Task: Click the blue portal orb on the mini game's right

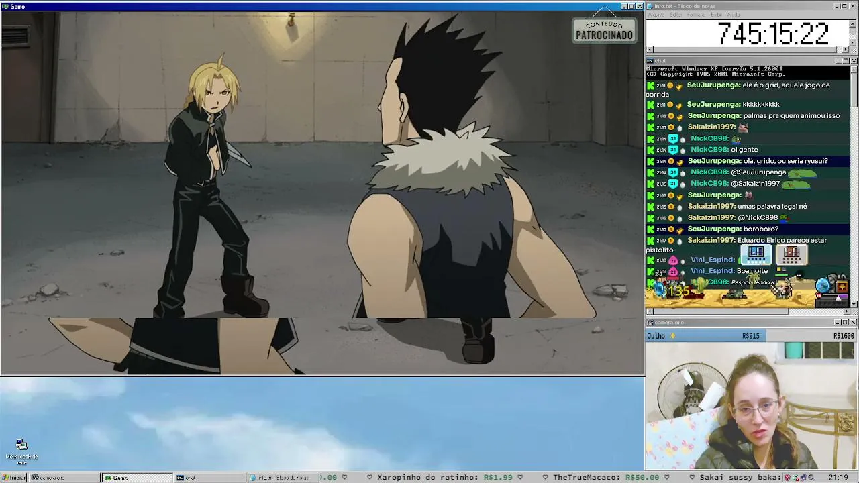Action: pos(823,286)
